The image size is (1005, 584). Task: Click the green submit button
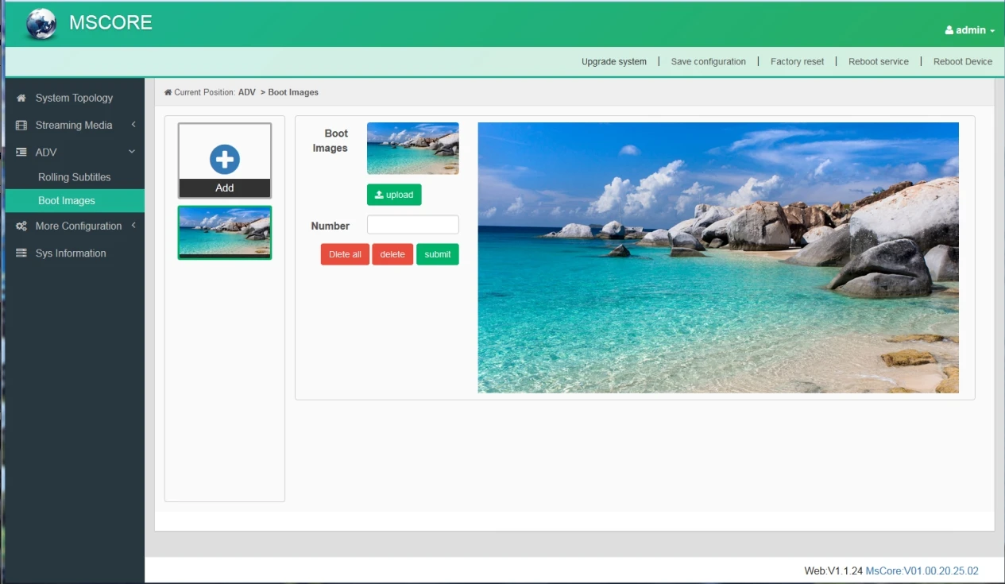[437, 254]
